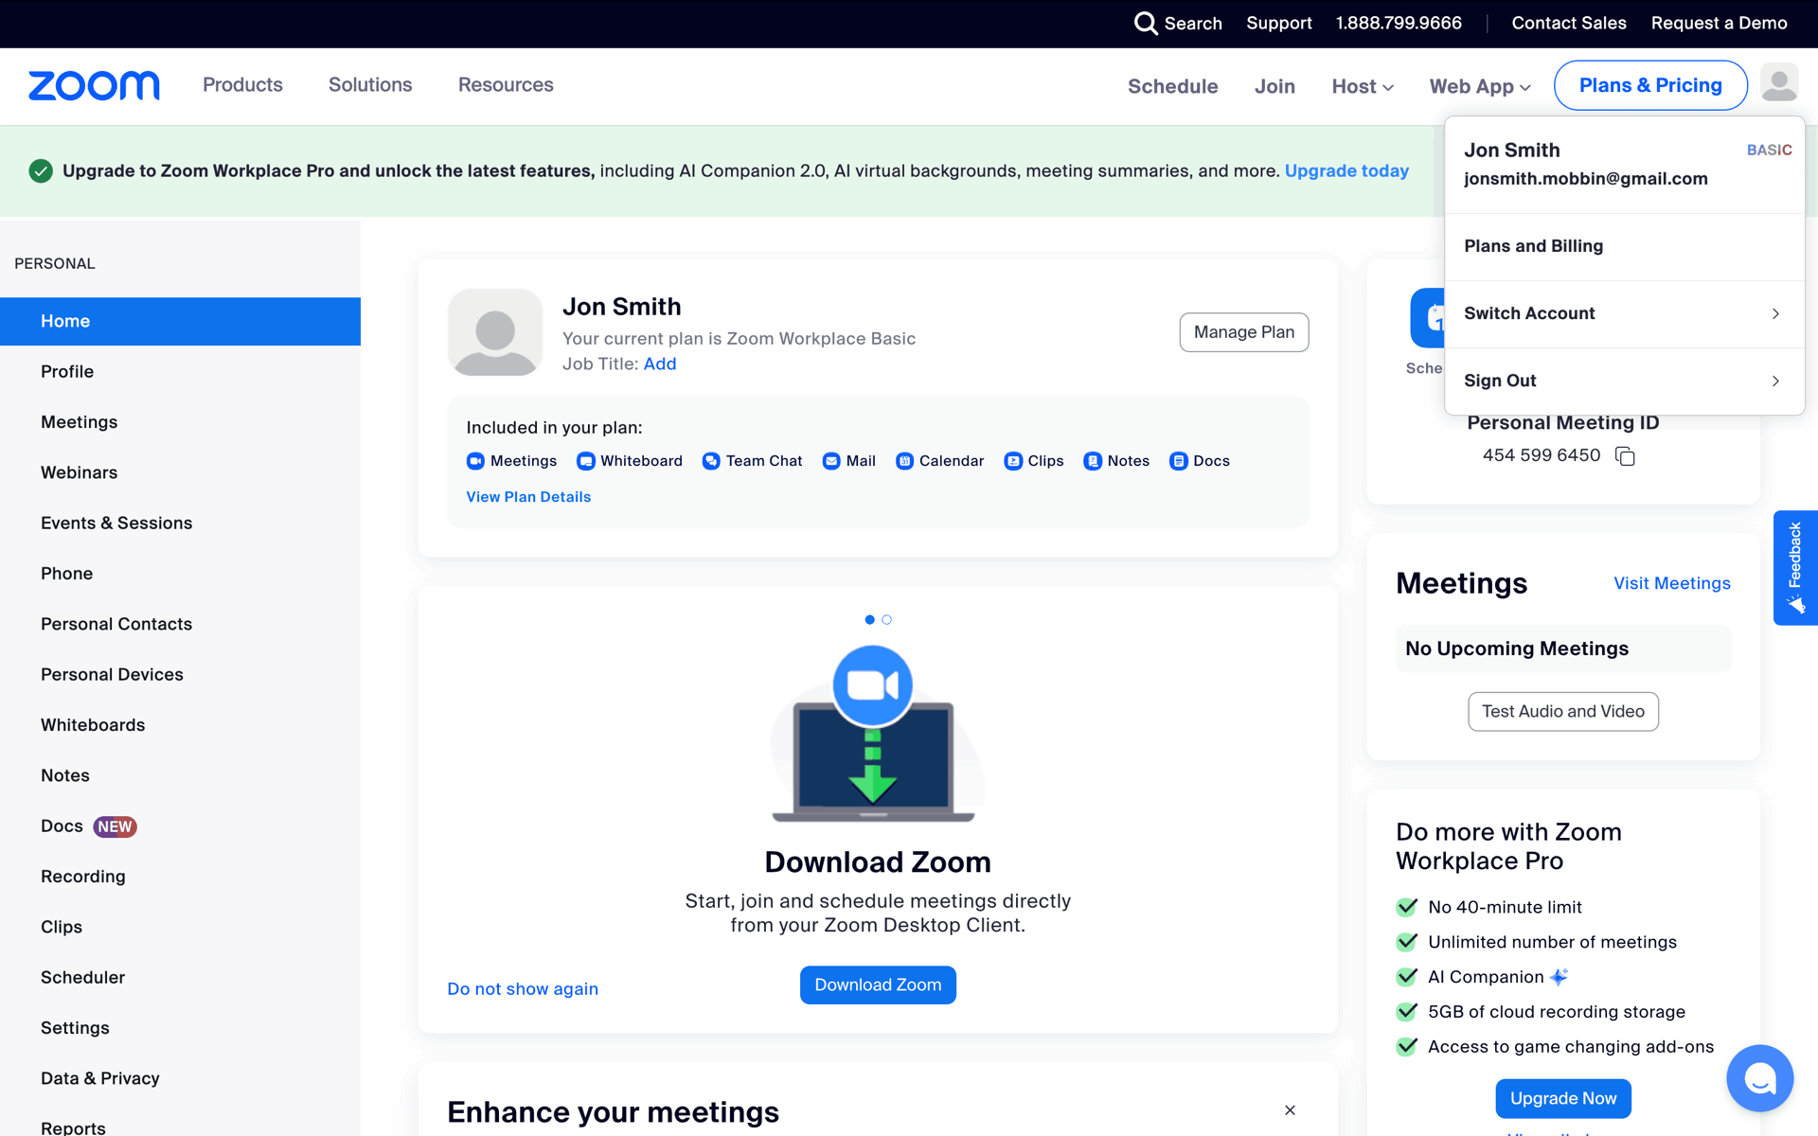Open Personal Contacts in sidebar
This screenshot has height=1136, width=1818.
[180, 624]
